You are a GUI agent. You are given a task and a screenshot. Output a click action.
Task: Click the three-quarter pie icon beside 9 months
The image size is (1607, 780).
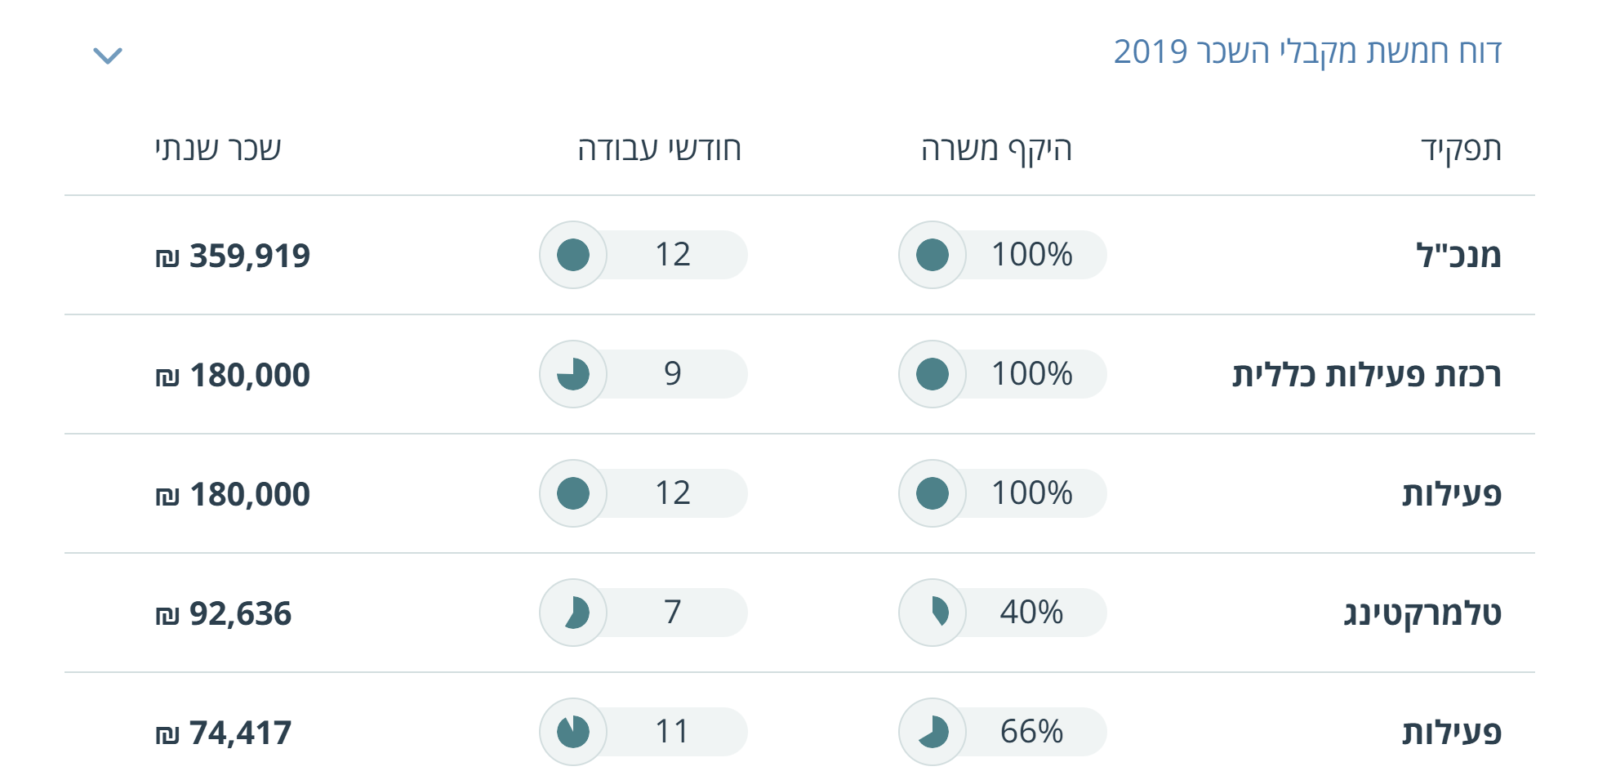tap(572, 374)
